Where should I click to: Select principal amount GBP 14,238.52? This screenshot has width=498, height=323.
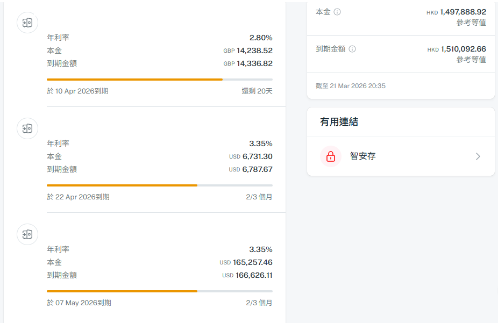(248, 51)
